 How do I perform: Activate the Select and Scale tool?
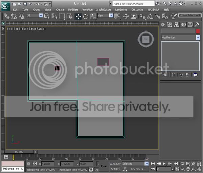[x=93, y=17]
